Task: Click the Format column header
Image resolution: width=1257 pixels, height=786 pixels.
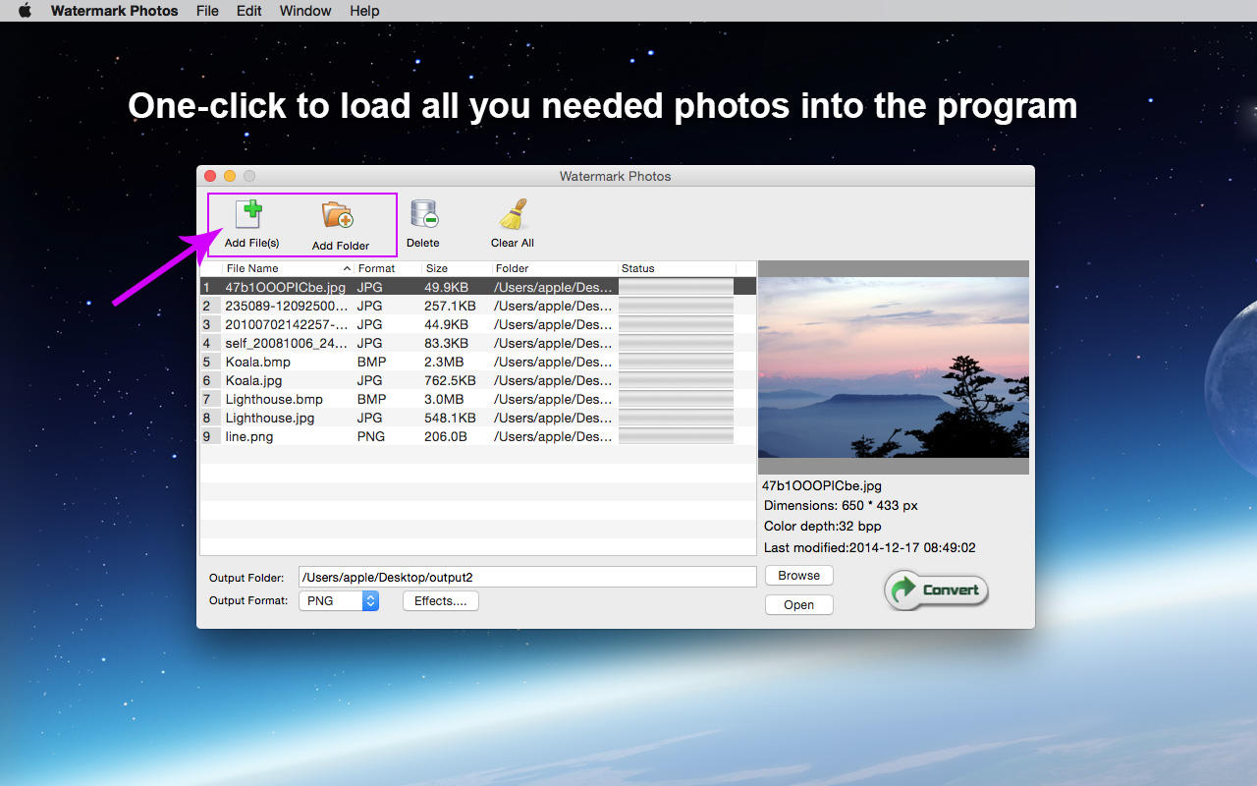Action: (387, 268)
